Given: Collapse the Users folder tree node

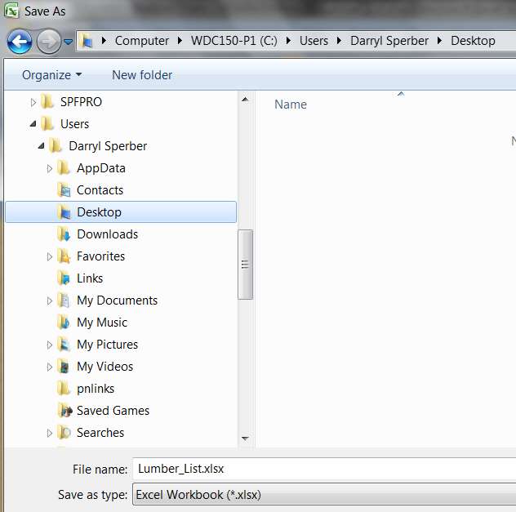Looking at the screenshot, I should coord(33,124).
